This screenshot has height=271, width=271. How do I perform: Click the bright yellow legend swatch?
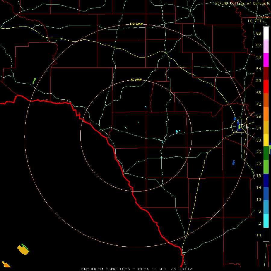[x=266, y=140]
